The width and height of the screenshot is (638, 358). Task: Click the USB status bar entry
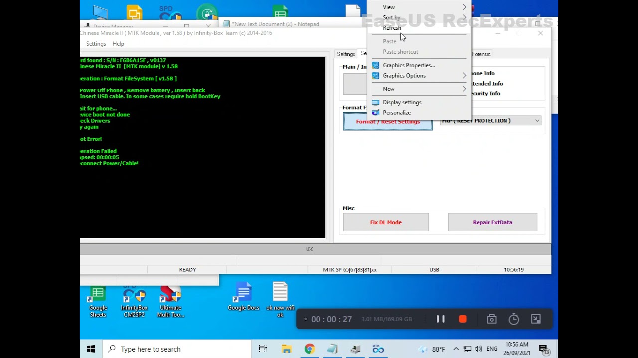pyautogui.click(x=434, y=269)
